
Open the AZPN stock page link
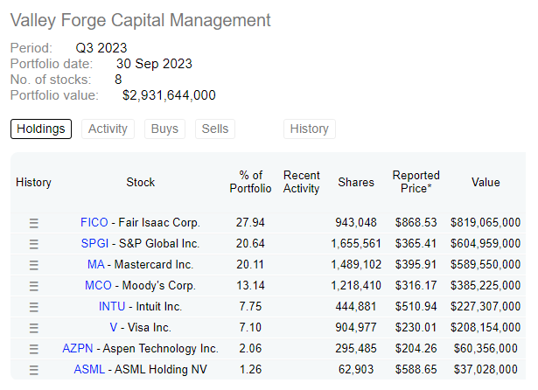click(x=77, y=349)
